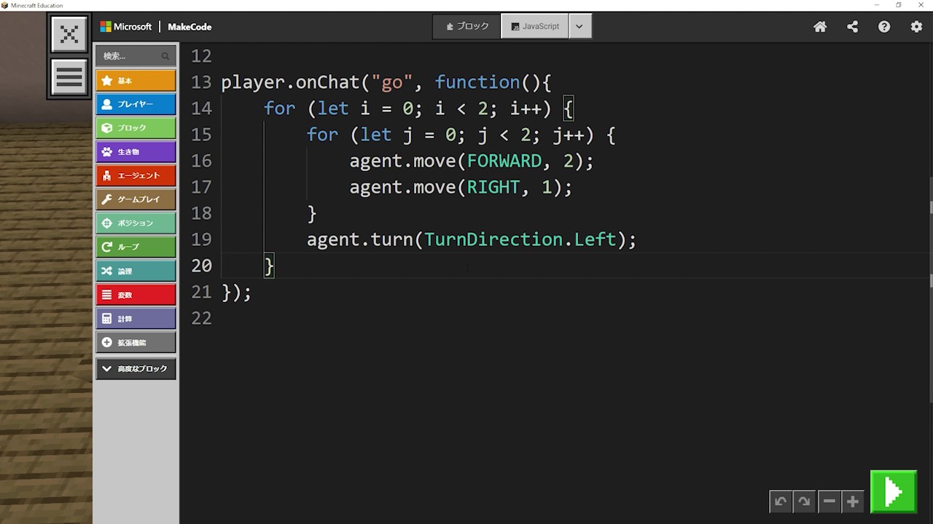The height and width of the screenshot is (524, 933).
Task: Open the hamburger menu button
Action: pos(69,76)
